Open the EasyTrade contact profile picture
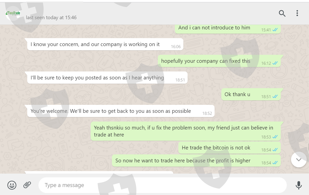 tap(13, 13)
